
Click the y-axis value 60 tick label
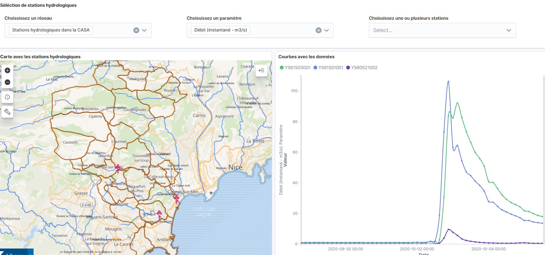295,152
